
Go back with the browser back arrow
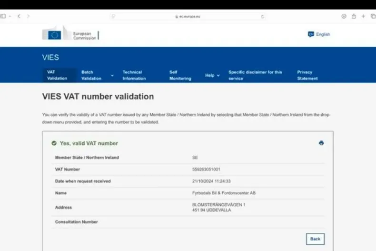pos(19,16)
